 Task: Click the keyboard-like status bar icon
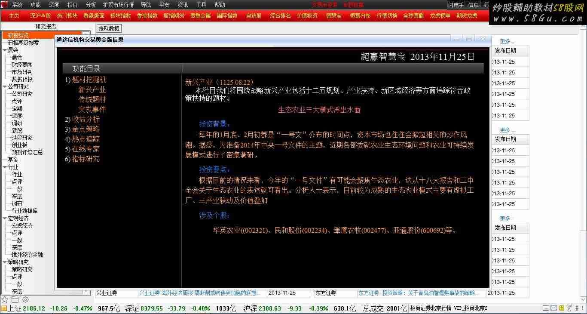(x=545, y=308)
